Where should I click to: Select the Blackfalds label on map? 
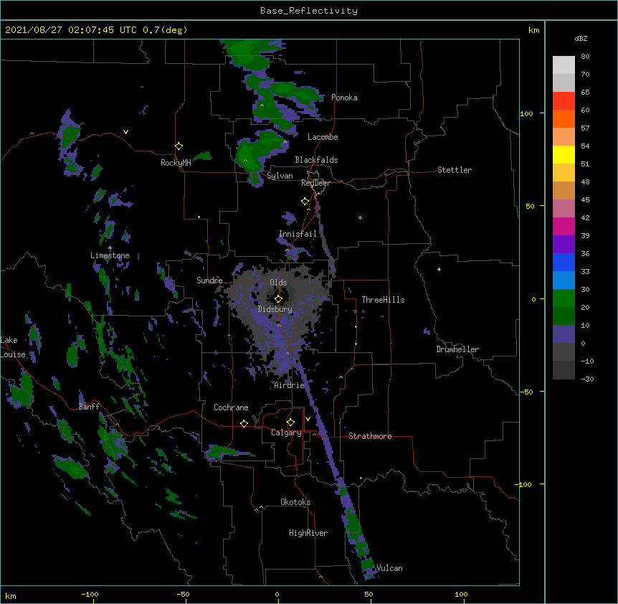316,160
